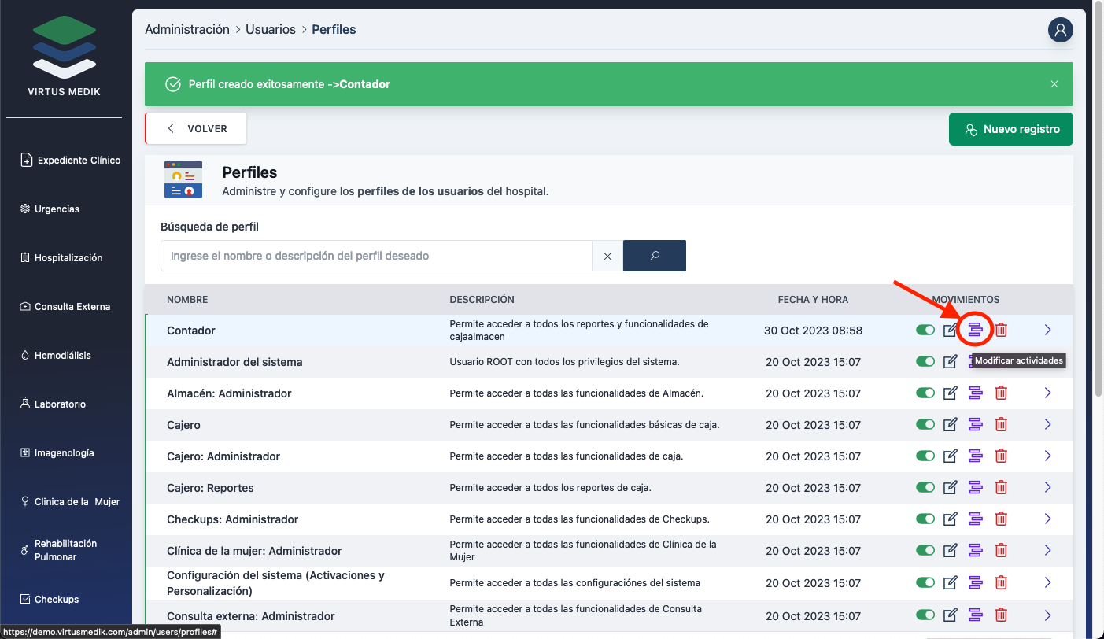This screenshot has width=1104, height=639.
Task: Go to Laboratorio sidebar section
Action: click(60, 404)
